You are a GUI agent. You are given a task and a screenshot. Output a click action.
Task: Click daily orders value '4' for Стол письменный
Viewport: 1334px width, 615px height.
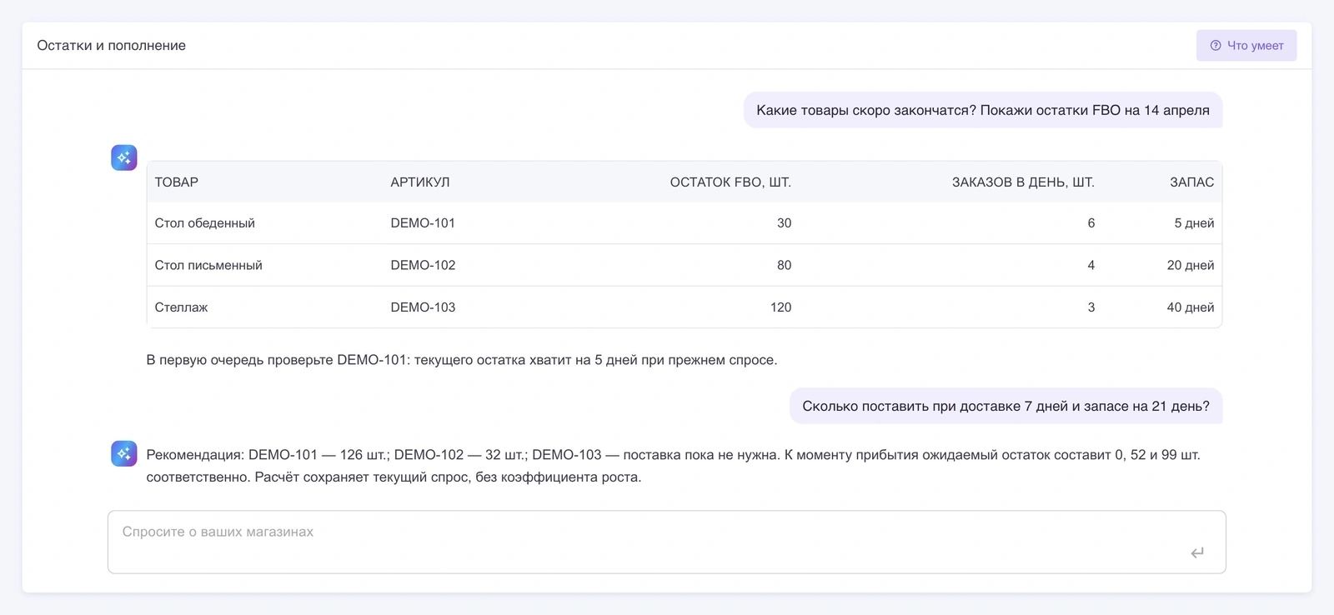pos(1091,265)
